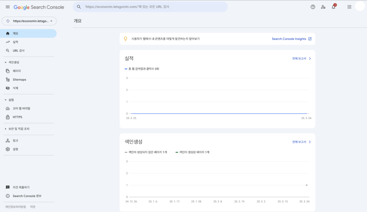
Task: Open the hamburger main menu
Action: pyautogui.click(x=8, y=7)
